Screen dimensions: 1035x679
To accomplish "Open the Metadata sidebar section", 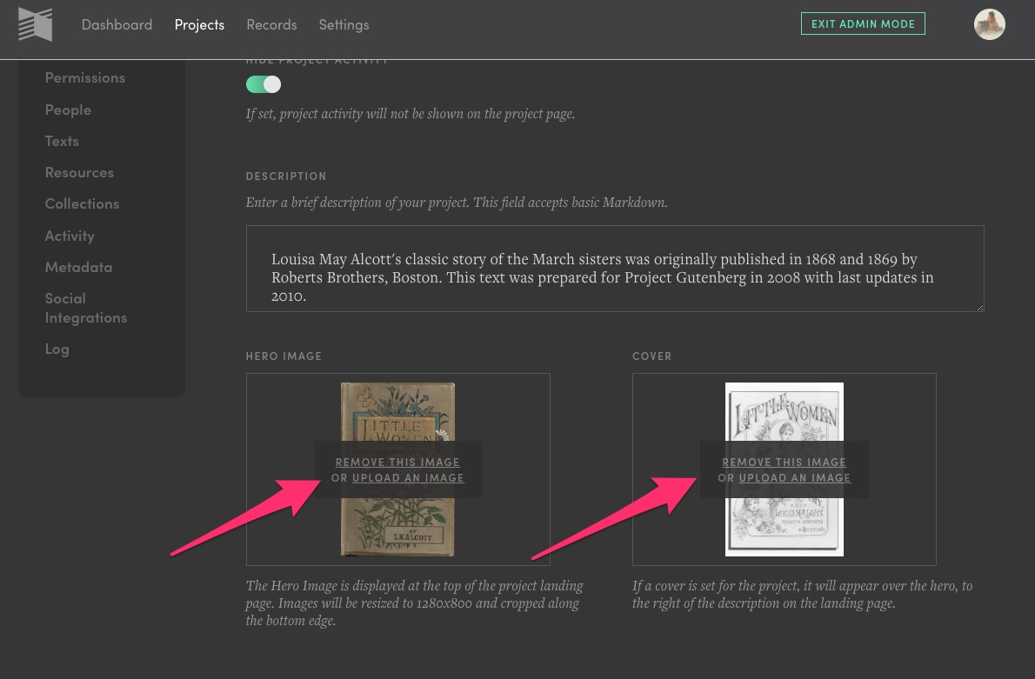I will (78, 267).
